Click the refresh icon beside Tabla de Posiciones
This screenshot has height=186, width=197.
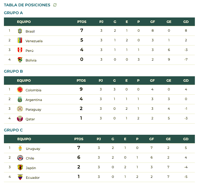(55, 5)
